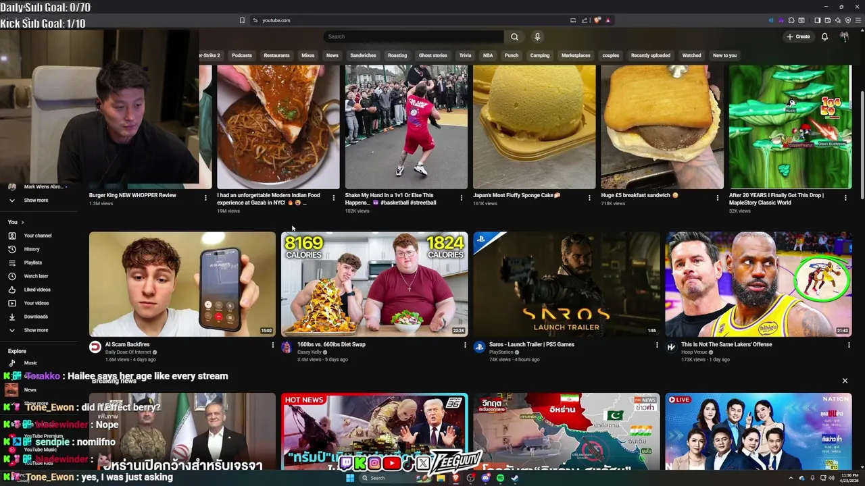Open Brave Rewards triangle icon
This screenshot has width=865, height=486.
[608, 20]
